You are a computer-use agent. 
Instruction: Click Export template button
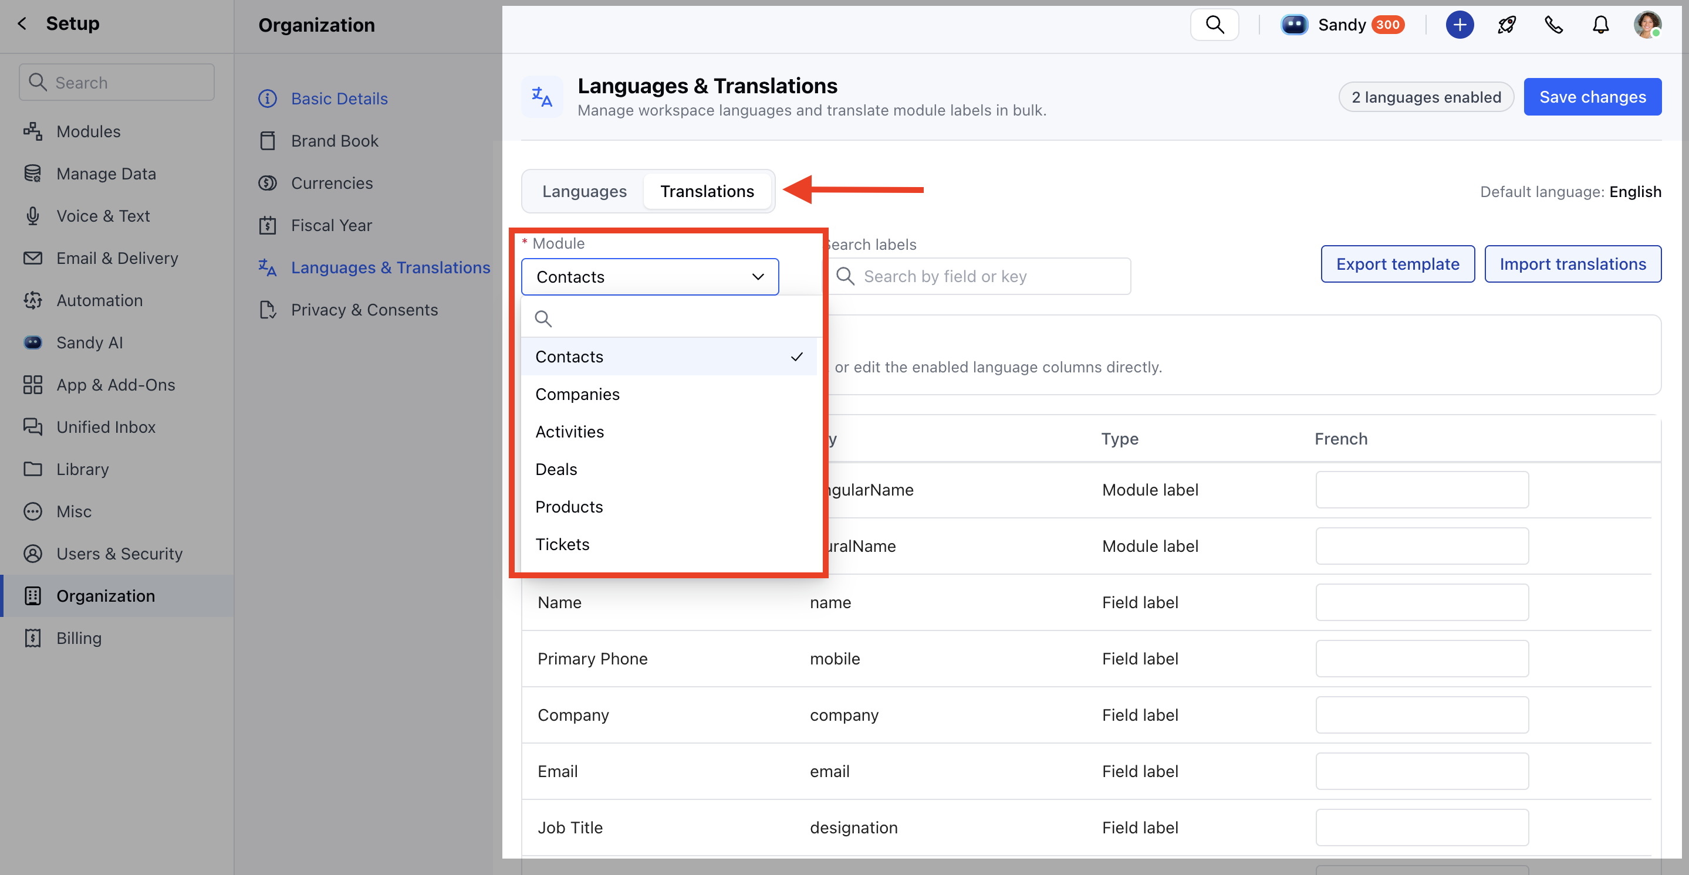click(x=1398, y=264)
